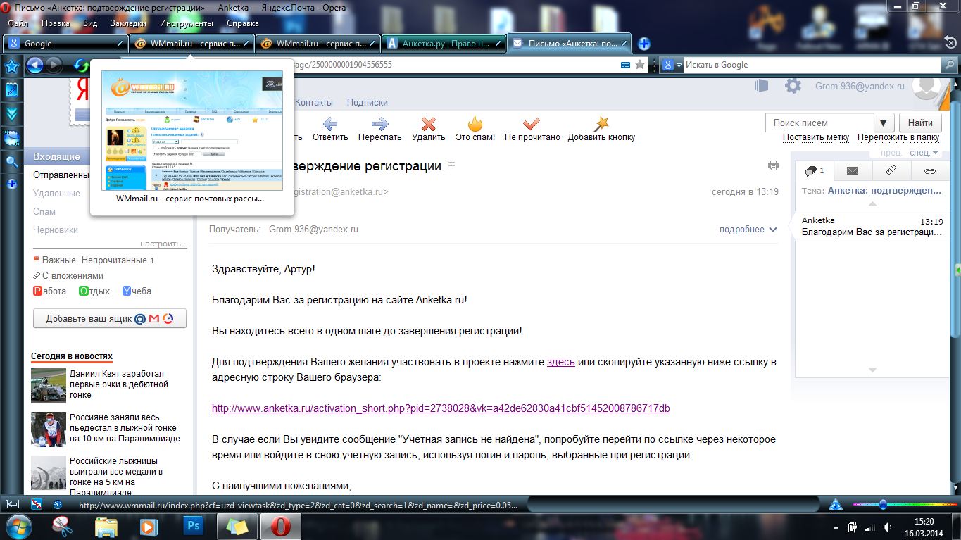Expand search options arrow next to Поиск писем

(884, 123)
